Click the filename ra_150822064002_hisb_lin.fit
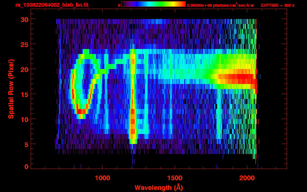The image size is (307, 192). coord(52,5)
